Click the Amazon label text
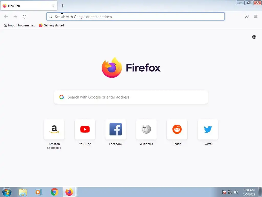The height and width of the screenshot is (197, 262). (x=54, y=144)
